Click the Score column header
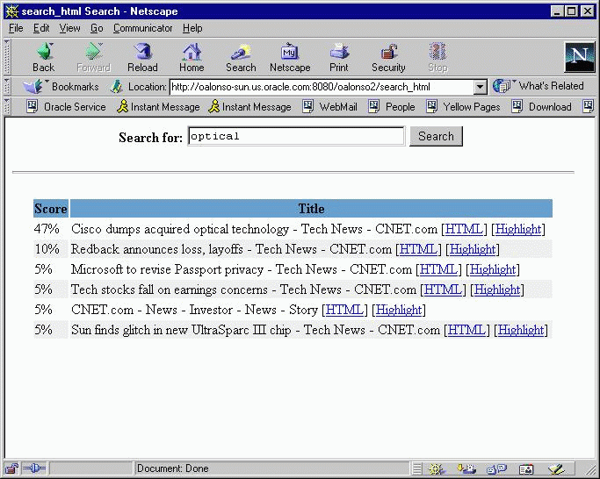The width and height of the screenshot is (600, 479). 51,208
